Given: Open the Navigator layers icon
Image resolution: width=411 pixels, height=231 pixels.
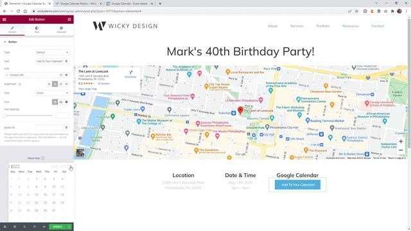Looking at the screenshot, I should pos(15,227).
